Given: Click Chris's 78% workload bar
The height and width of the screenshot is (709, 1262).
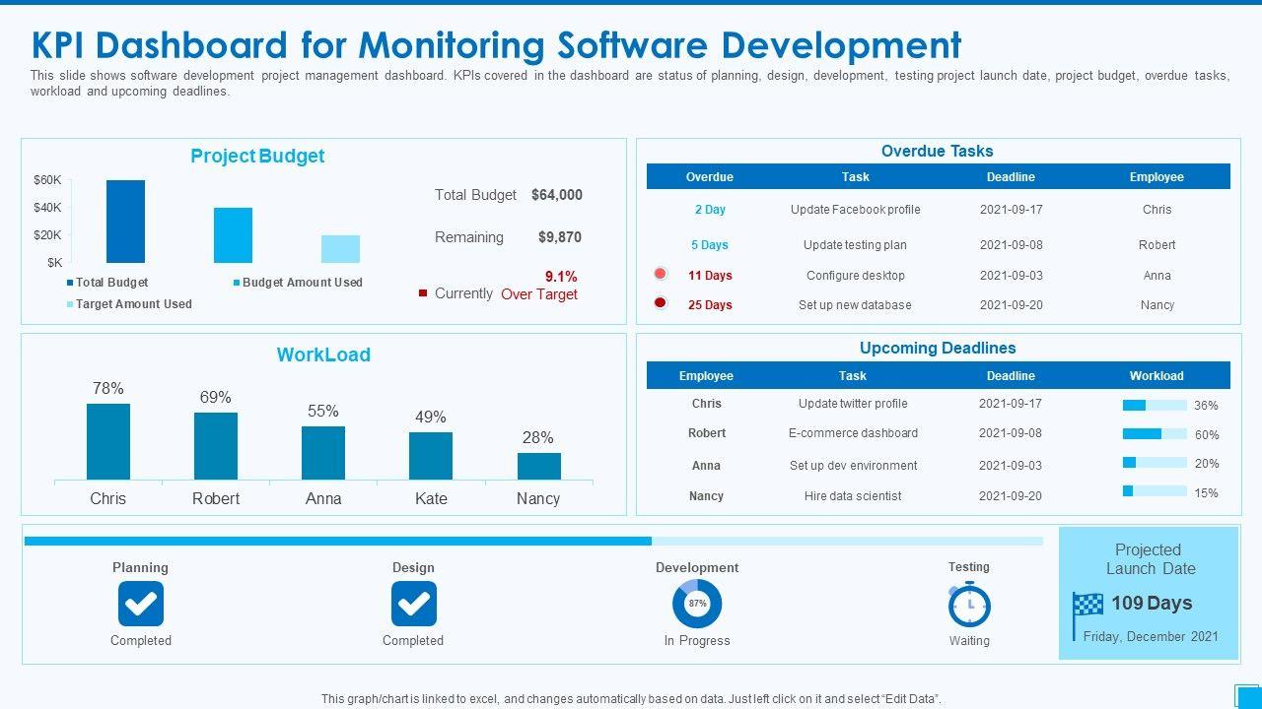Looking at the screenshot, I should point(108,441).
